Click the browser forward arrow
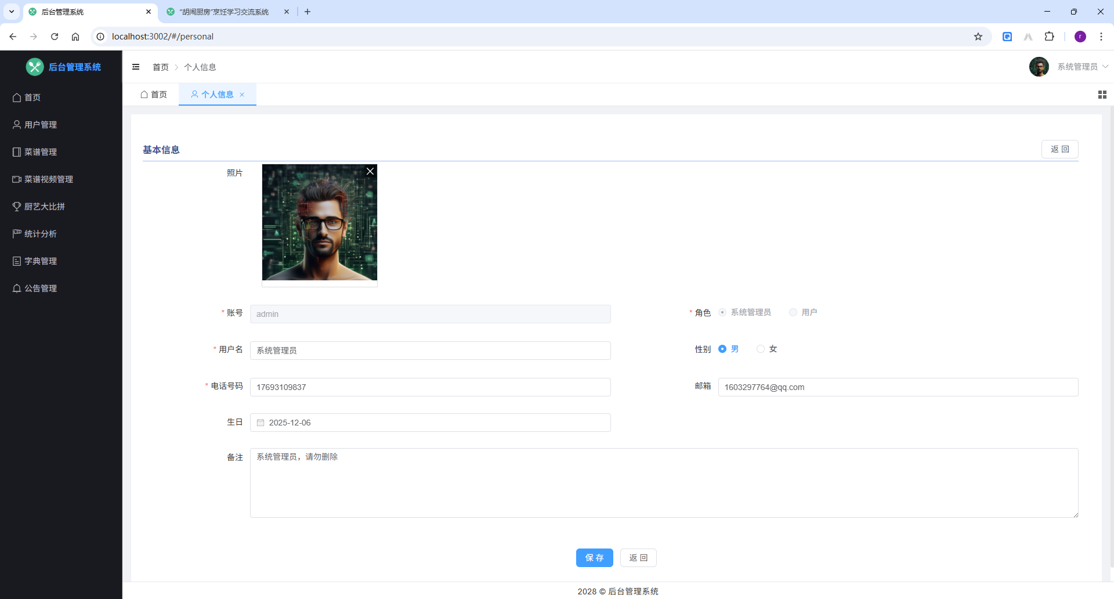This screenshot has width=1114, height=599. pyautogui.click(x=34, y=37)
